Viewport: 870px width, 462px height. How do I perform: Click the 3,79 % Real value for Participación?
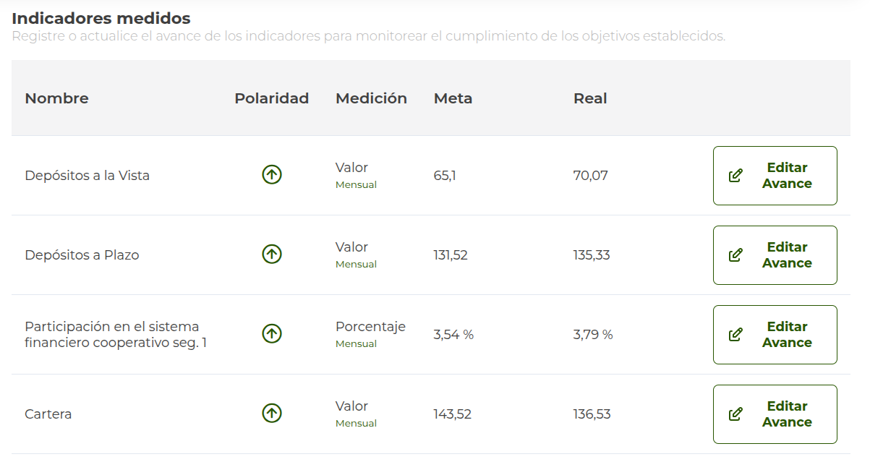[592, 334]
